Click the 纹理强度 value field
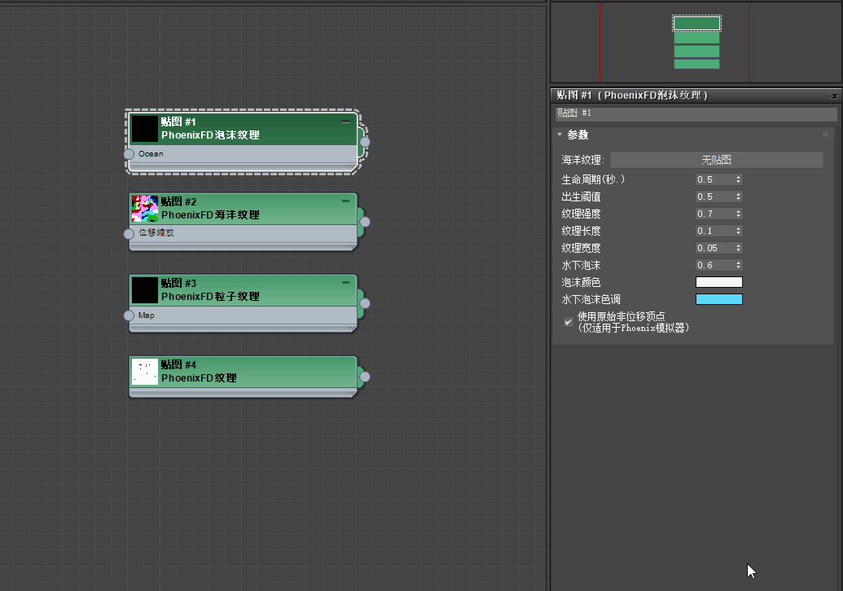843x591 pixels. 715,214
